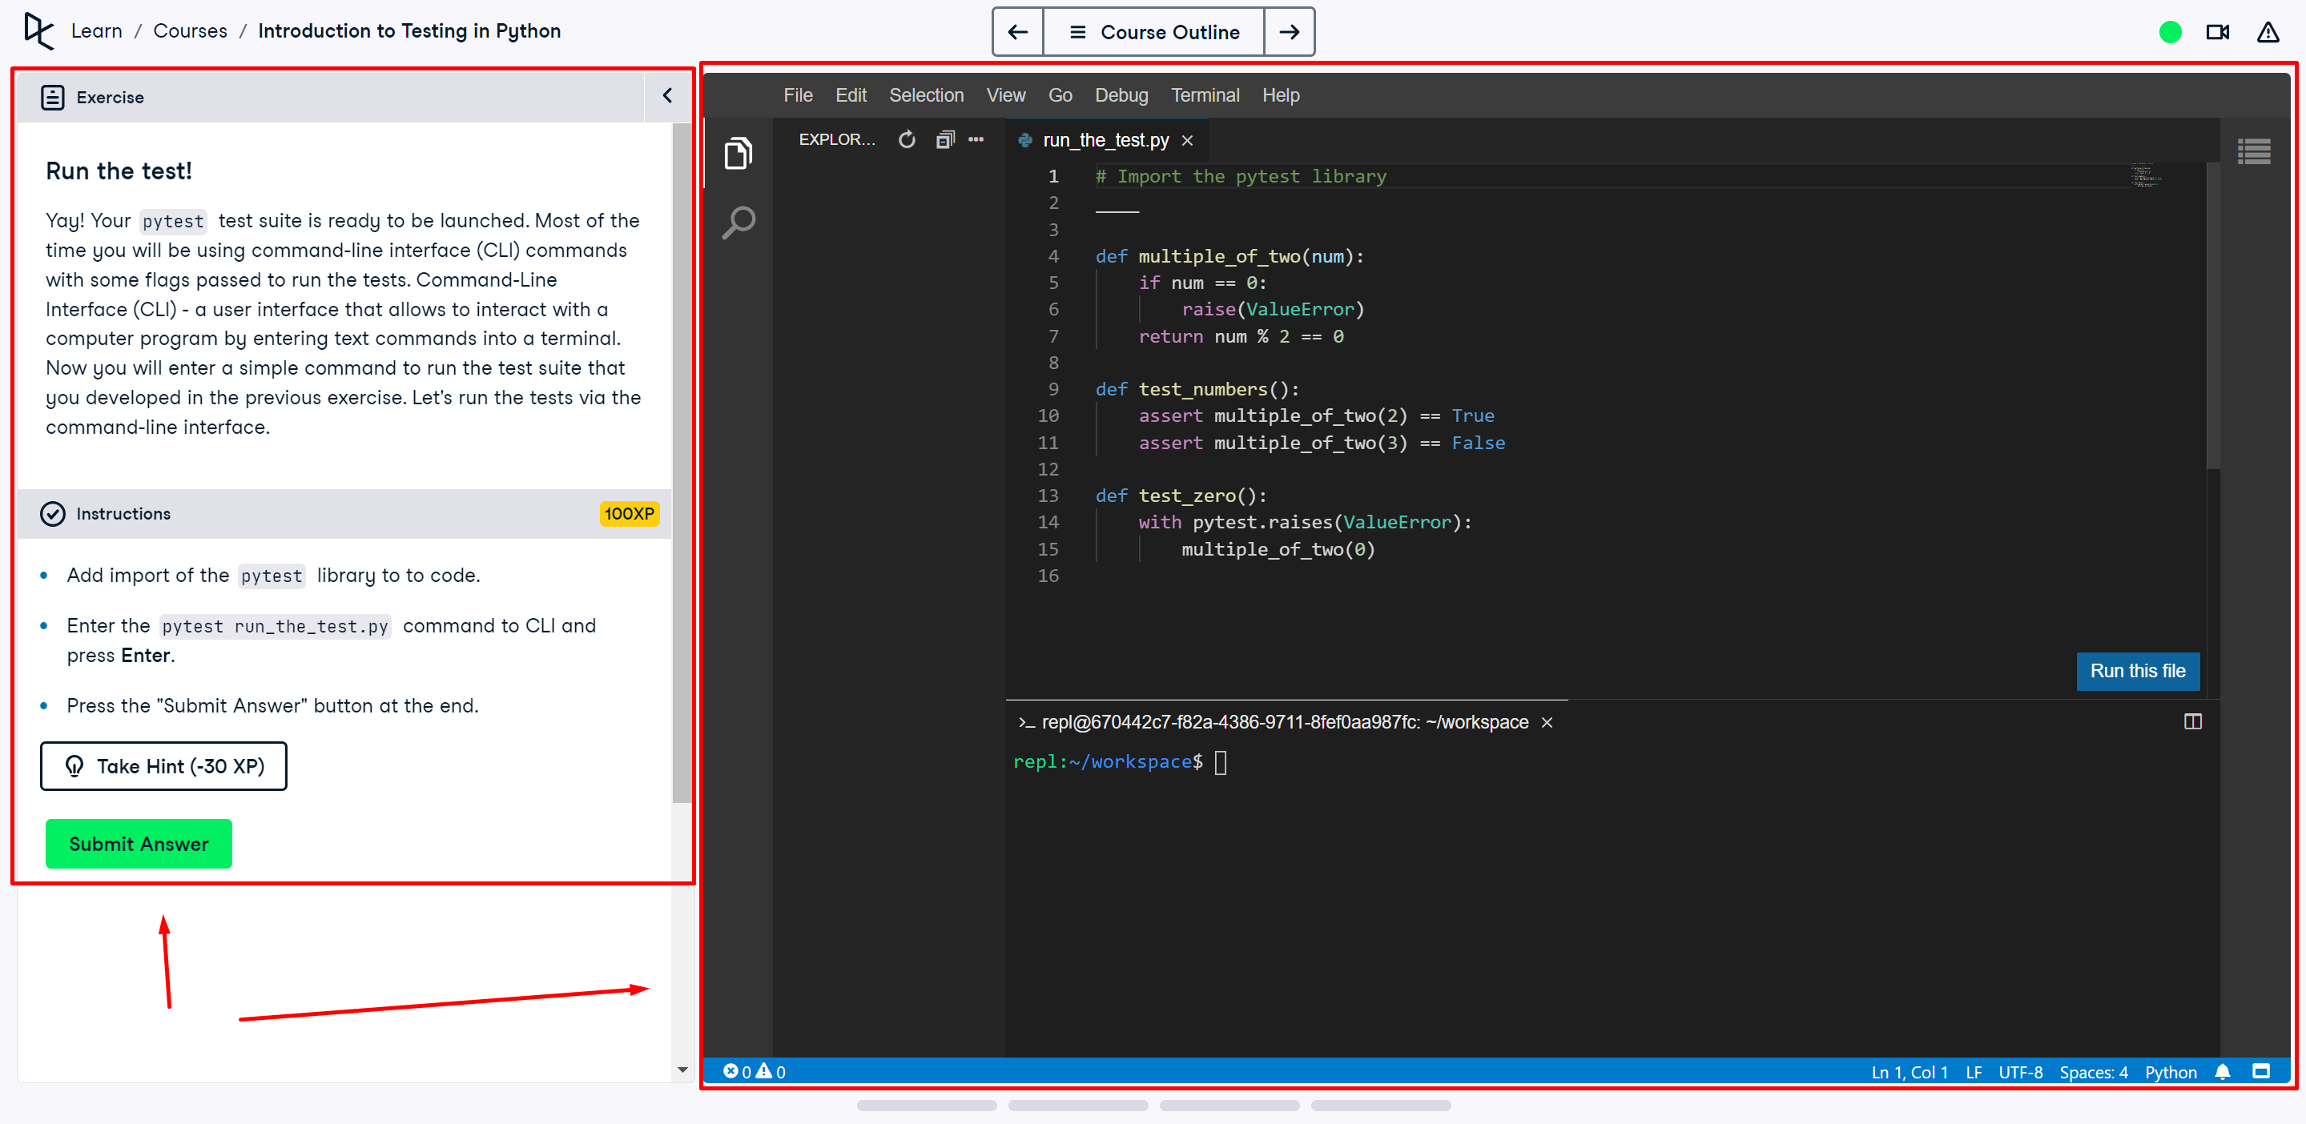Click the Courses breadcrumb link
Image resolution: width=2306 pixels, height=1124 pixels.
pos(190,30)
